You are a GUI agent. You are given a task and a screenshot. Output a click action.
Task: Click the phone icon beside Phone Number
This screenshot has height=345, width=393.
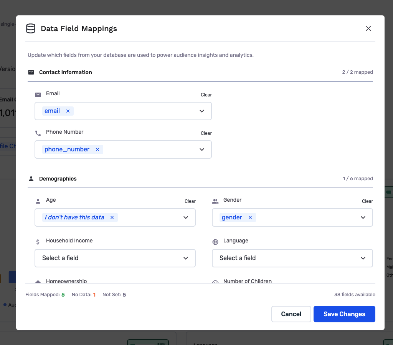tap(38, 133)
